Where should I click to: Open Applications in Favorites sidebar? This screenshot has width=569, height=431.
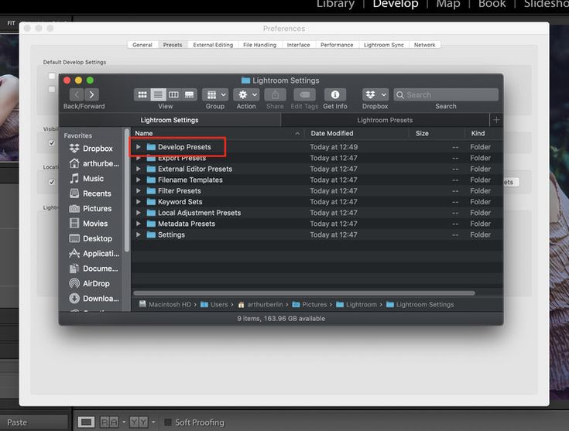(x=94, y=254)
